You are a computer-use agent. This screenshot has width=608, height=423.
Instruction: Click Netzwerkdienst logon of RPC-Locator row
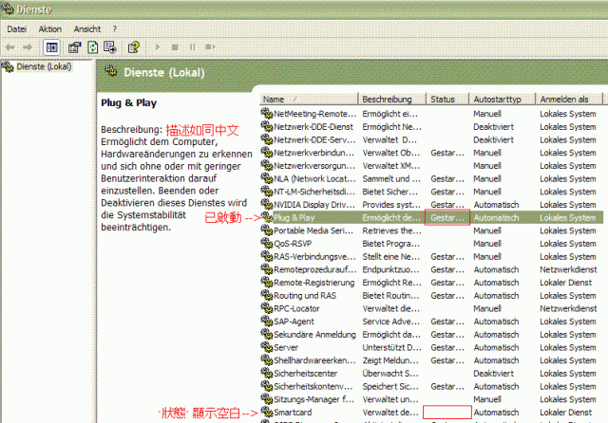568,308
